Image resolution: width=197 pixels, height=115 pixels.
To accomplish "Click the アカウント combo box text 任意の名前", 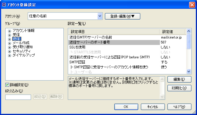I will 38,16.
